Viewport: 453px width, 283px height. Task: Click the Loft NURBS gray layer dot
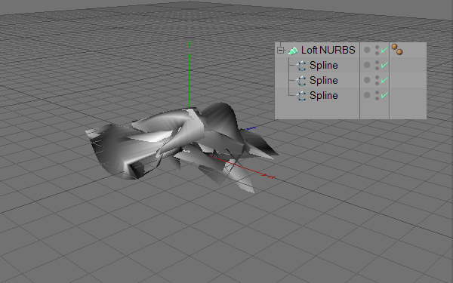pos(367,50)
